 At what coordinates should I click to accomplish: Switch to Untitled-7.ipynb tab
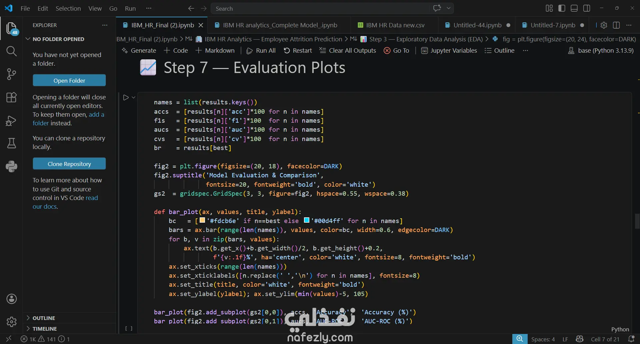[x=553, y=25]
